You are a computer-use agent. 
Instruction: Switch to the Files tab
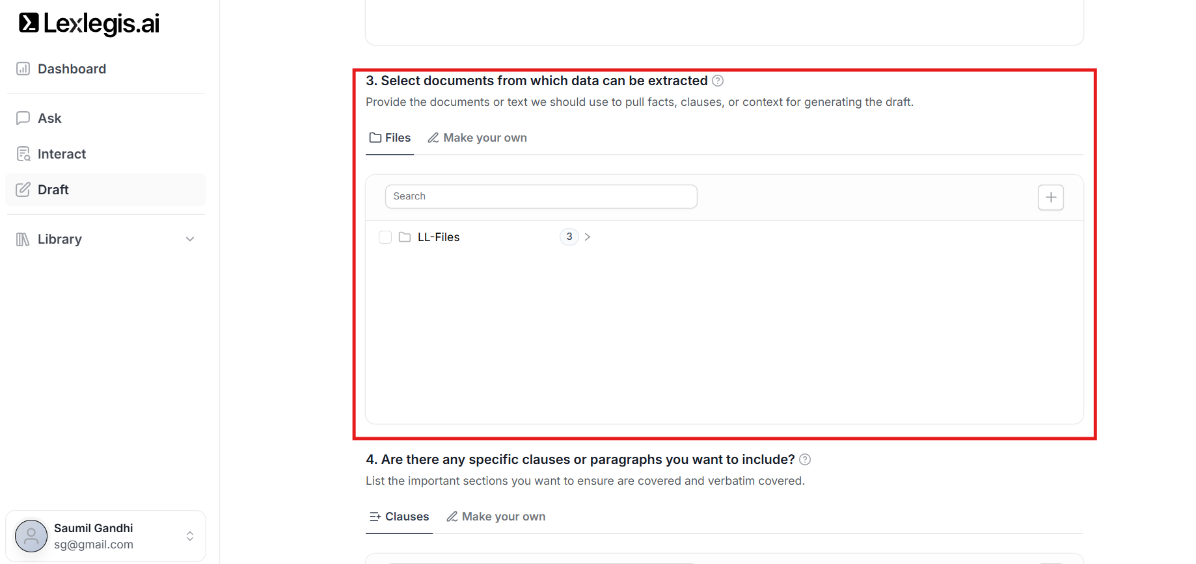(x=390, y=138)
